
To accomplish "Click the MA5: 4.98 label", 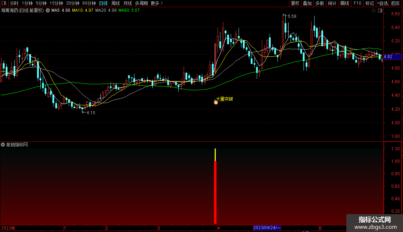I will [61, 10].
